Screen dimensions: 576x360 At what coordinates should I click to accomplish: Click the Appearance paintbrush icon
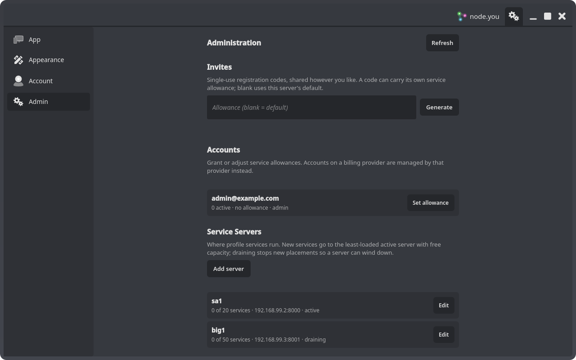18,60
